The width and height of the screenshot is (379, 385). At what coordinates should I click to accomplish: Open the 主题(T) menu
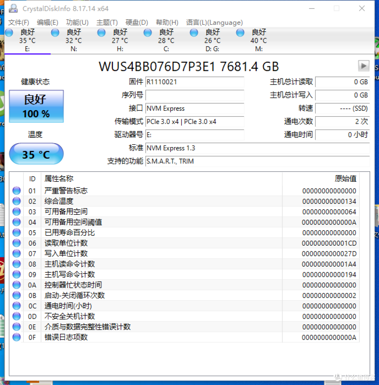[106, 22]
